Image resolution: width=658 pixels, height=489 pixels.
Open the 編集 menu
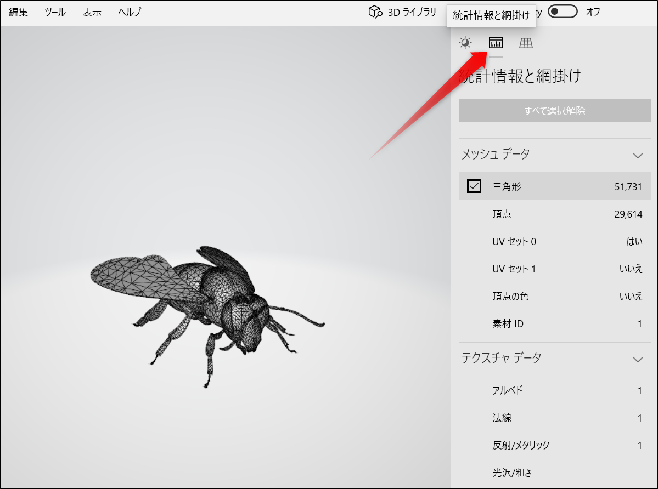point(19,12)
